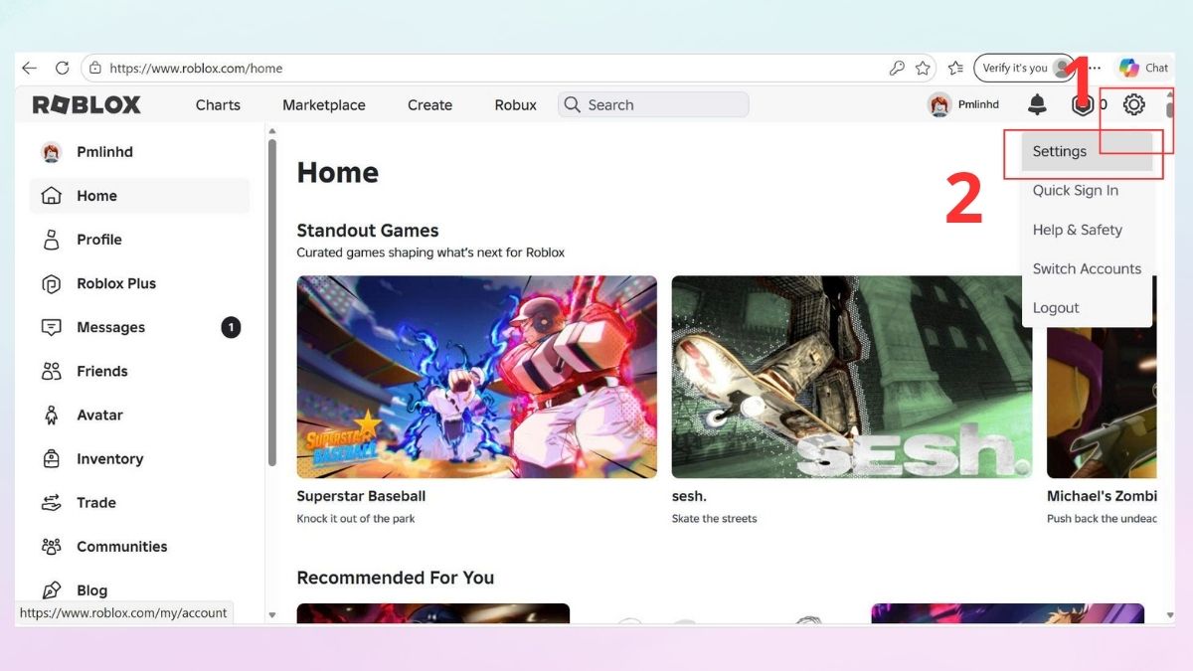Click the Roblox Plus icon in sidebar

[51, 283]
